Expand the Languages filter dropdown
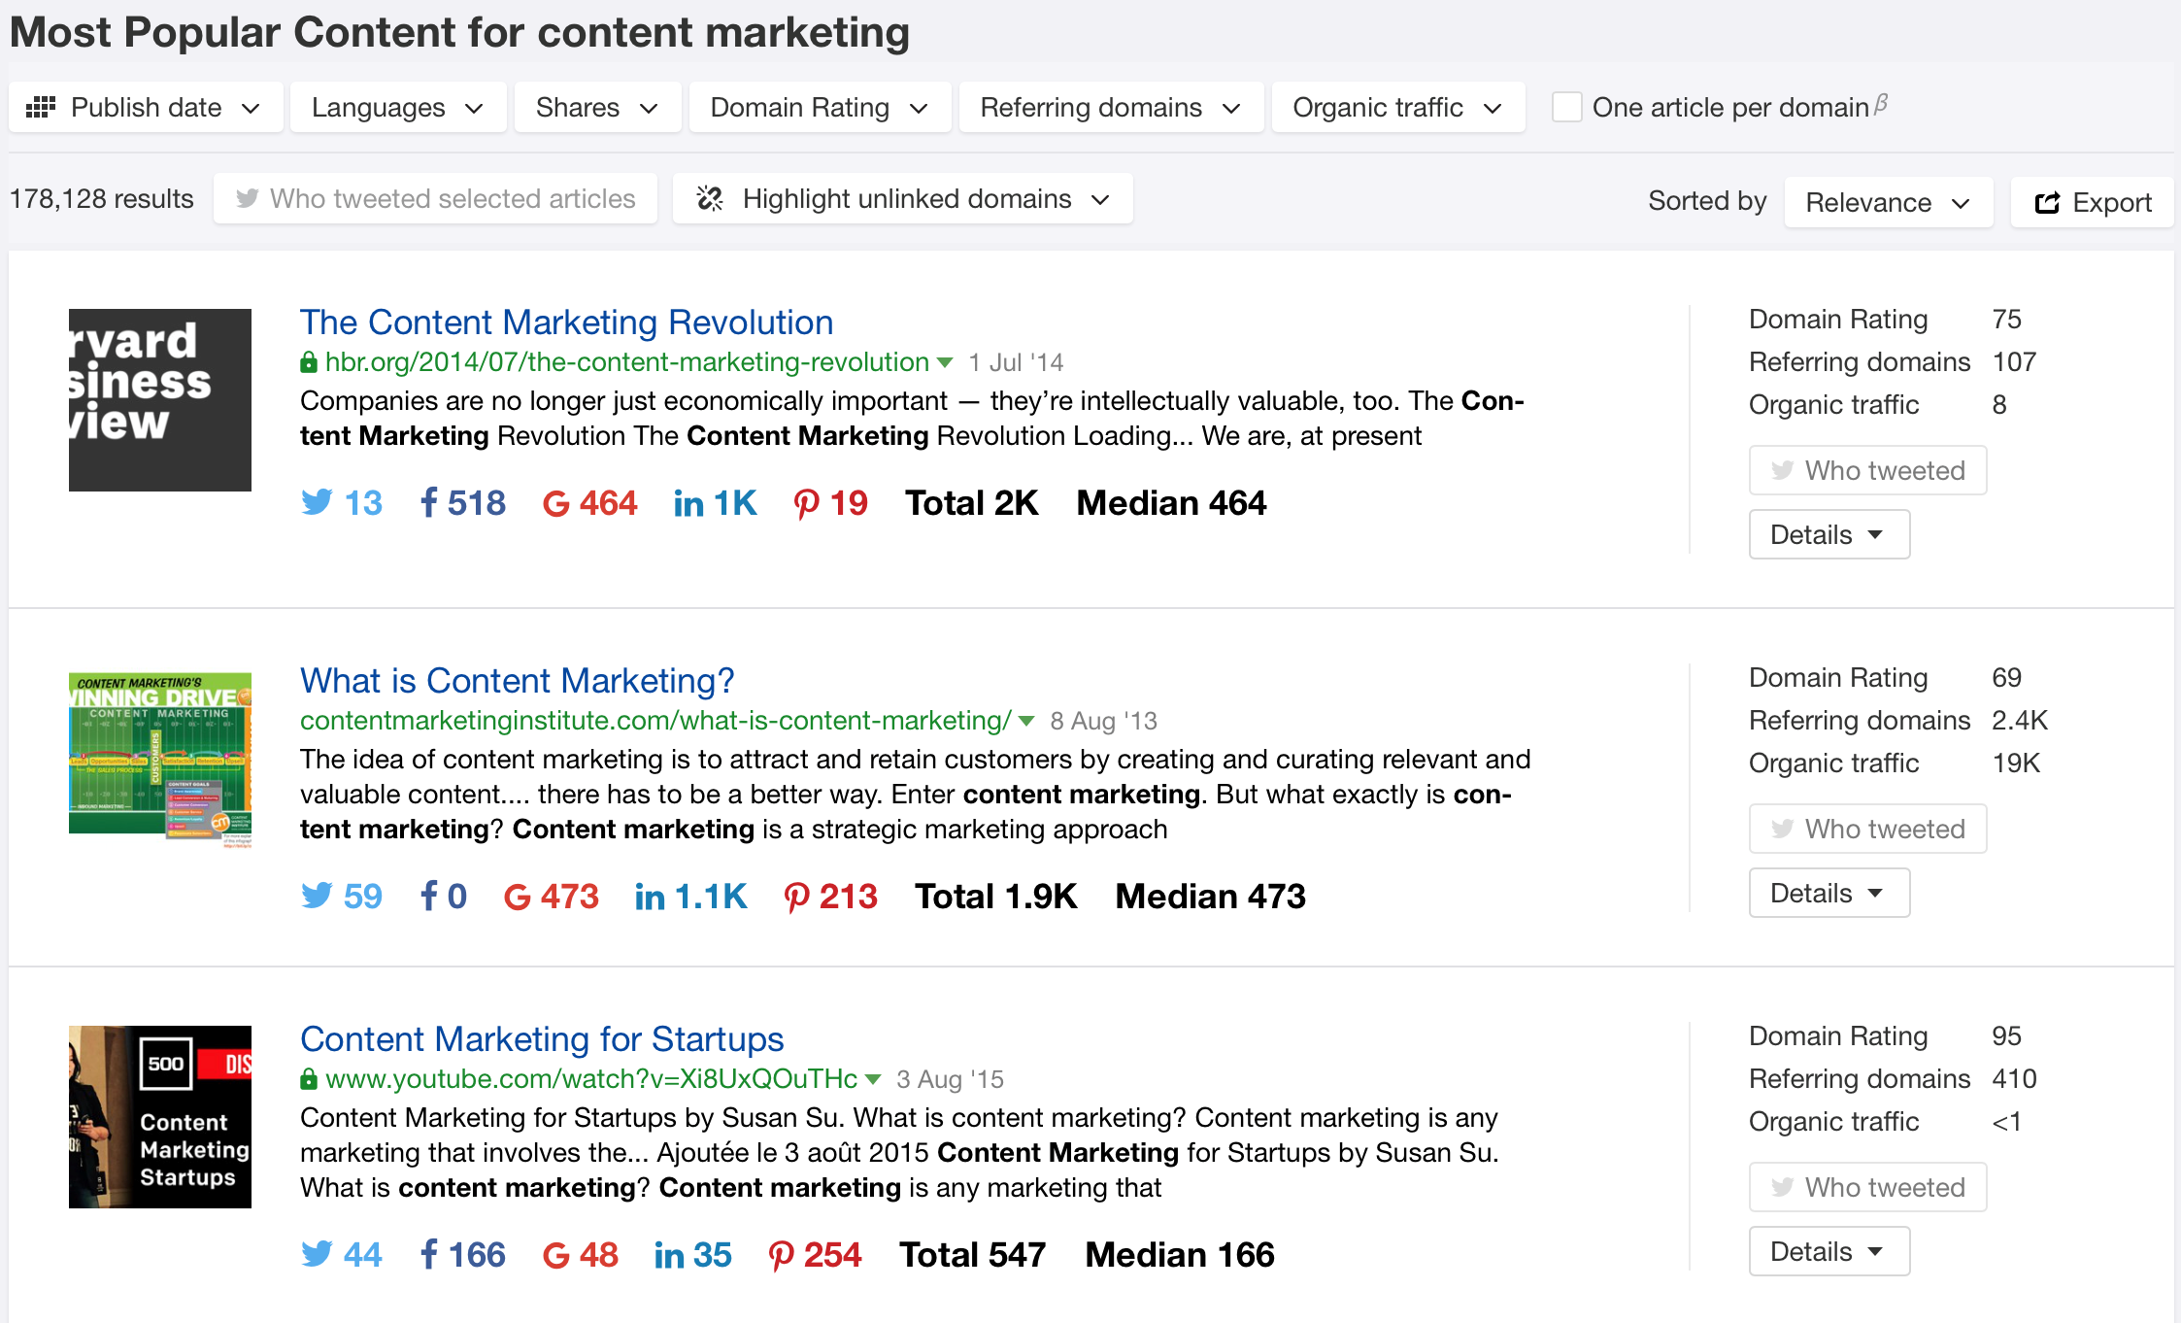Screen dimensions: 2181x1323 [397, 107]
